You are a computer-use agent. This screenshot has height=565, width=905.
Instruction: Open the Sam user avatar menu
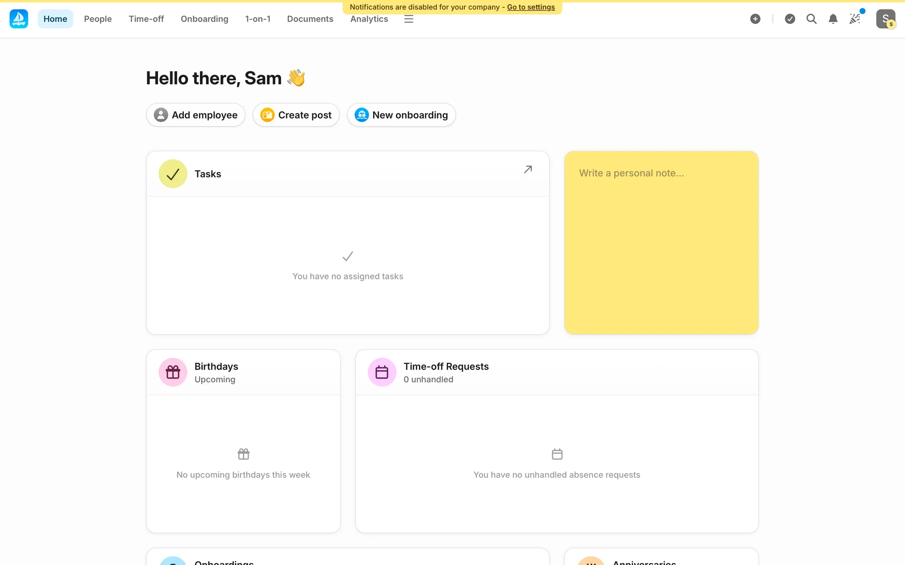coord(885,19)
